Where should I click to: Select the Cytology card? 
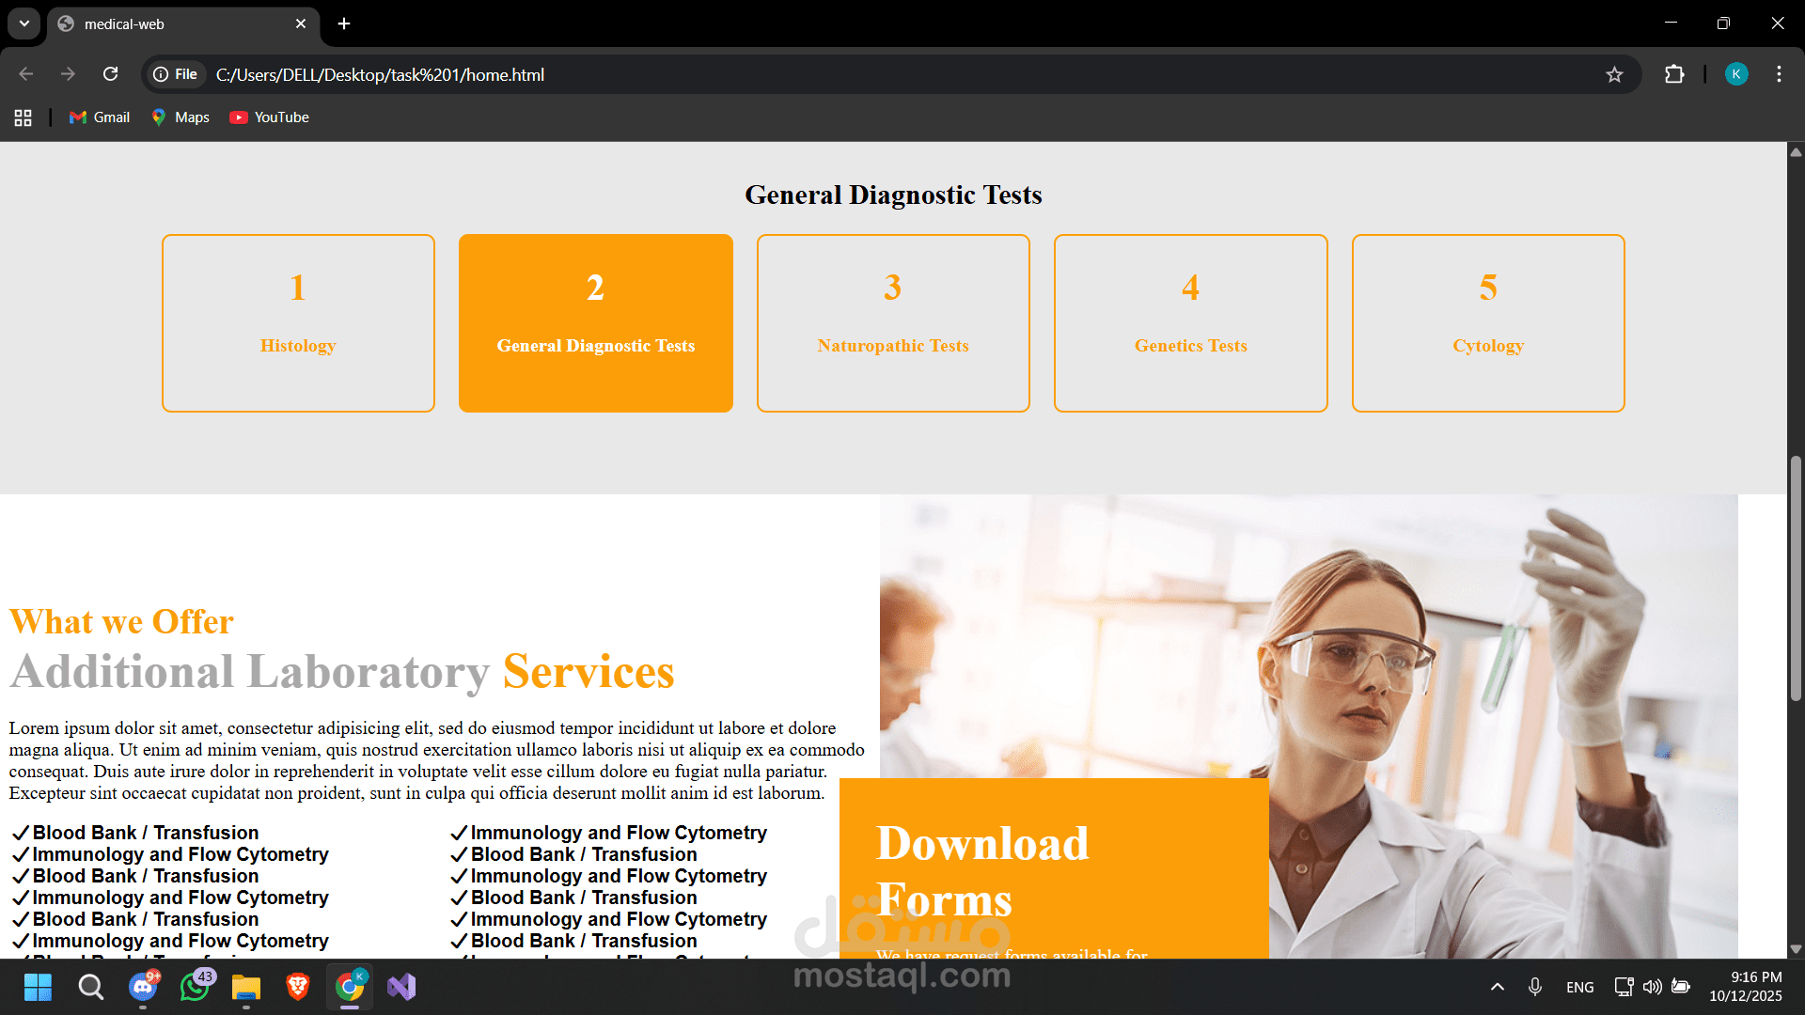tap(1488, 323)
